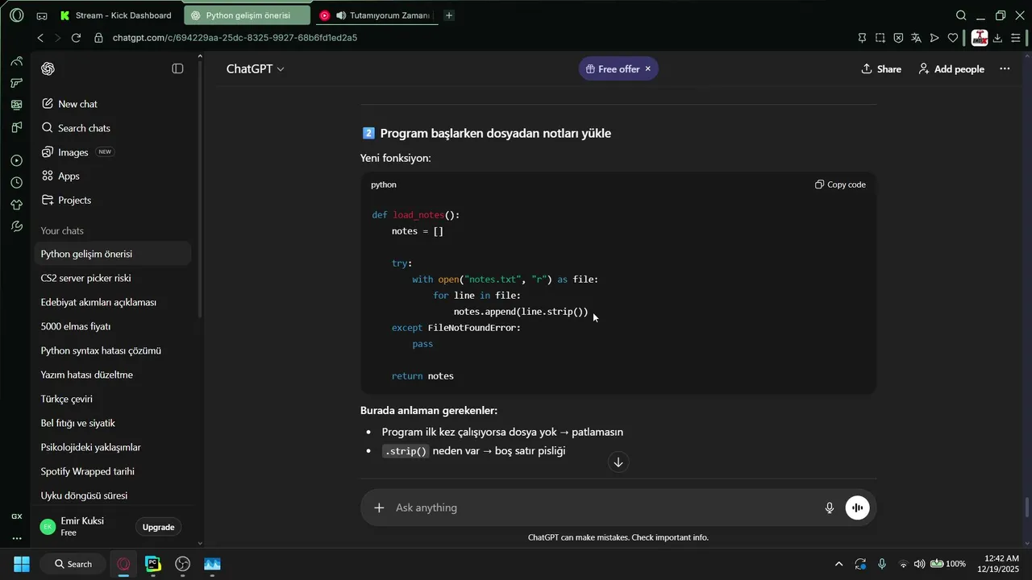
Task: Click the ChatGPT logo icon
Action: click(x=48, y=69)
